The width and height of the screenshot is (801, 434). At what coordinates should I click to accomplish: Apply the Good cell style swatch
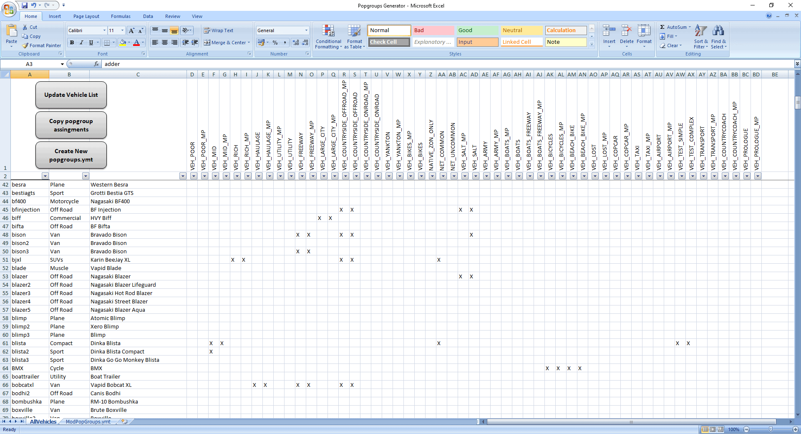pyautogui.click(x=478, y=30)
